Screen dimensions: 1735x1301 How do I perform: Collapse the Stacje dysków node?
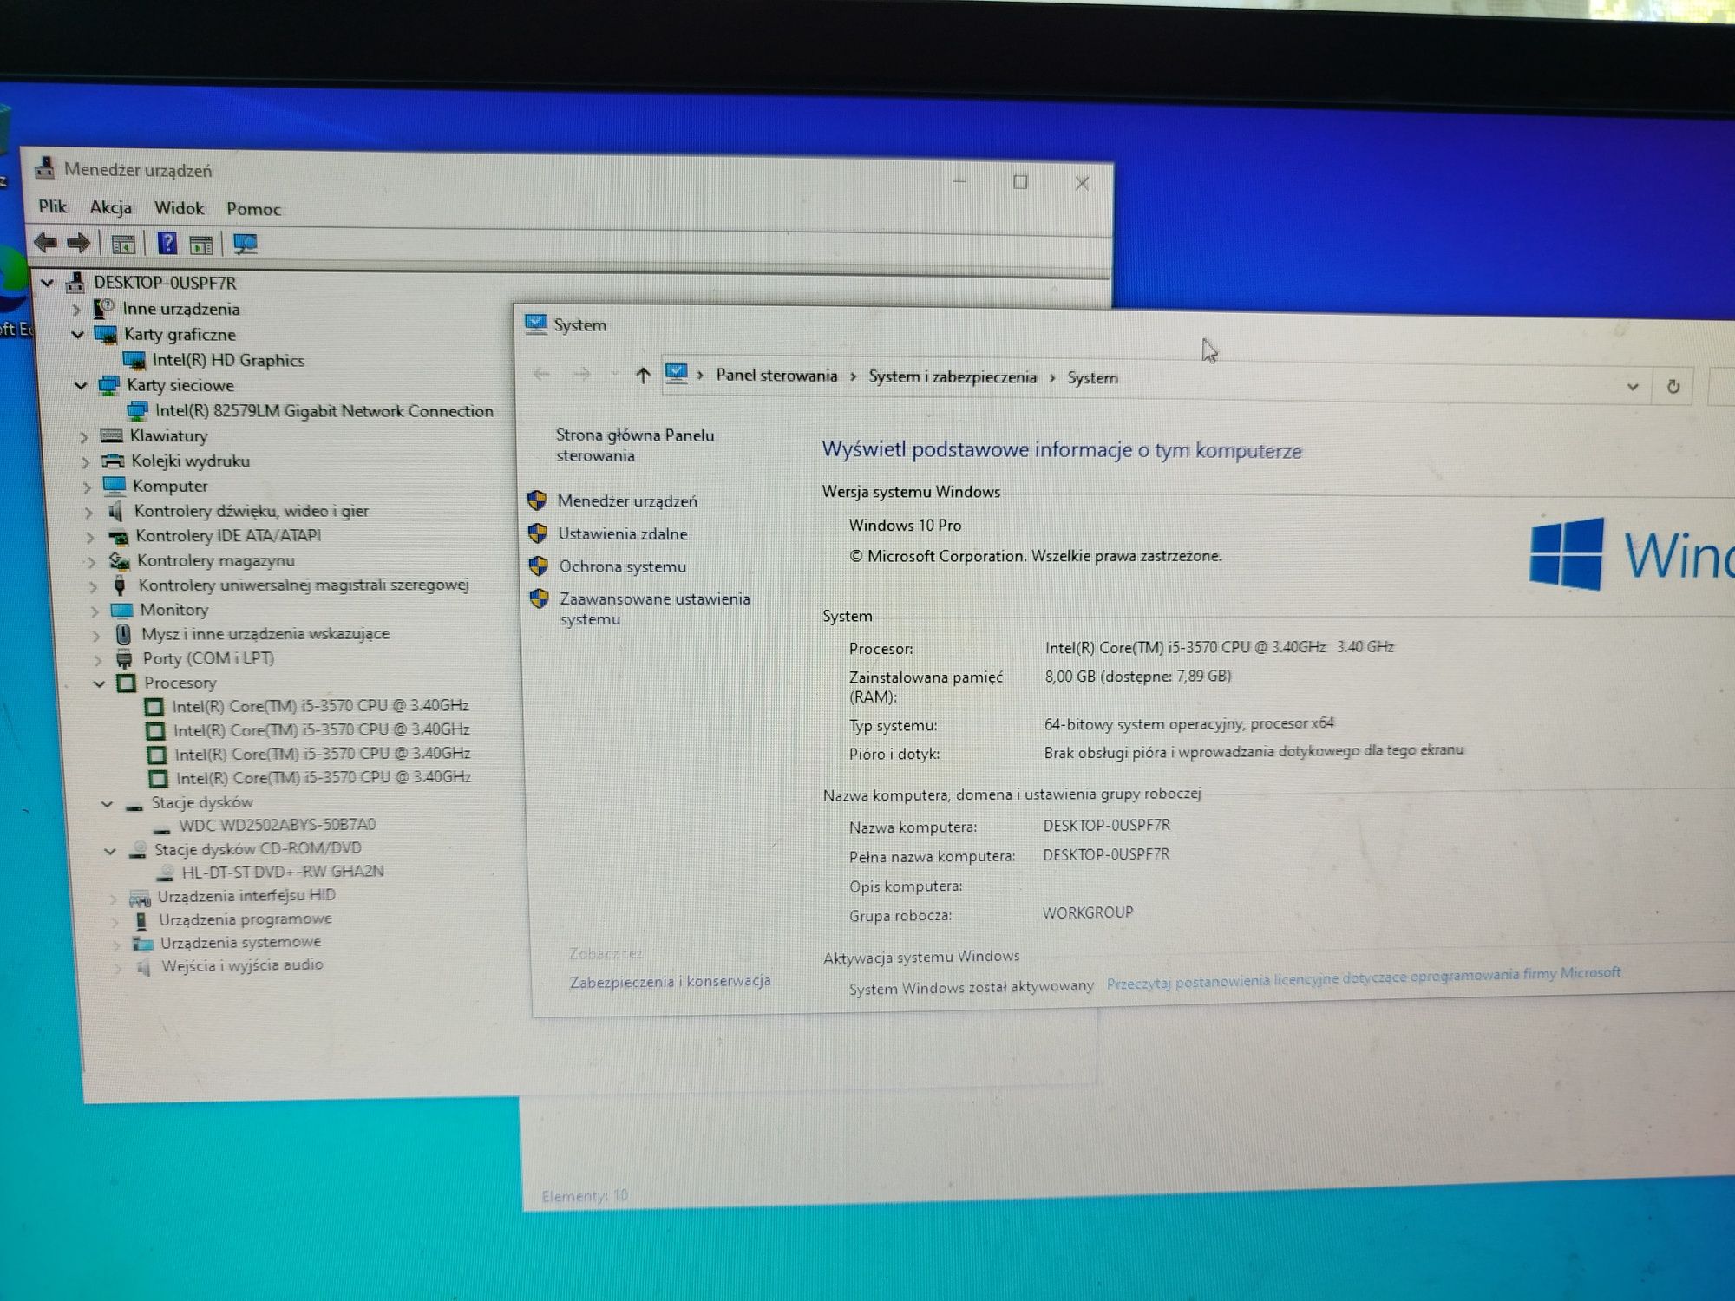(108, 804)
